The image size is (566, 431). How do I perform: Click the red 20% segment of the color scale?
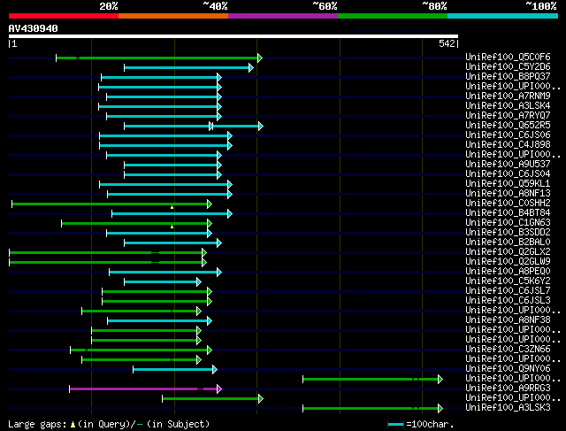[x=64, y=16]
